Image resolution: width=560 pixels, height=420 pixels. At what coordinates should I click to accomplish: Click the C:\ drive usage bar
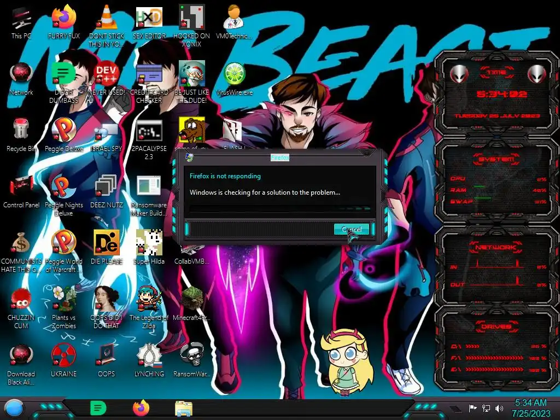472,346
